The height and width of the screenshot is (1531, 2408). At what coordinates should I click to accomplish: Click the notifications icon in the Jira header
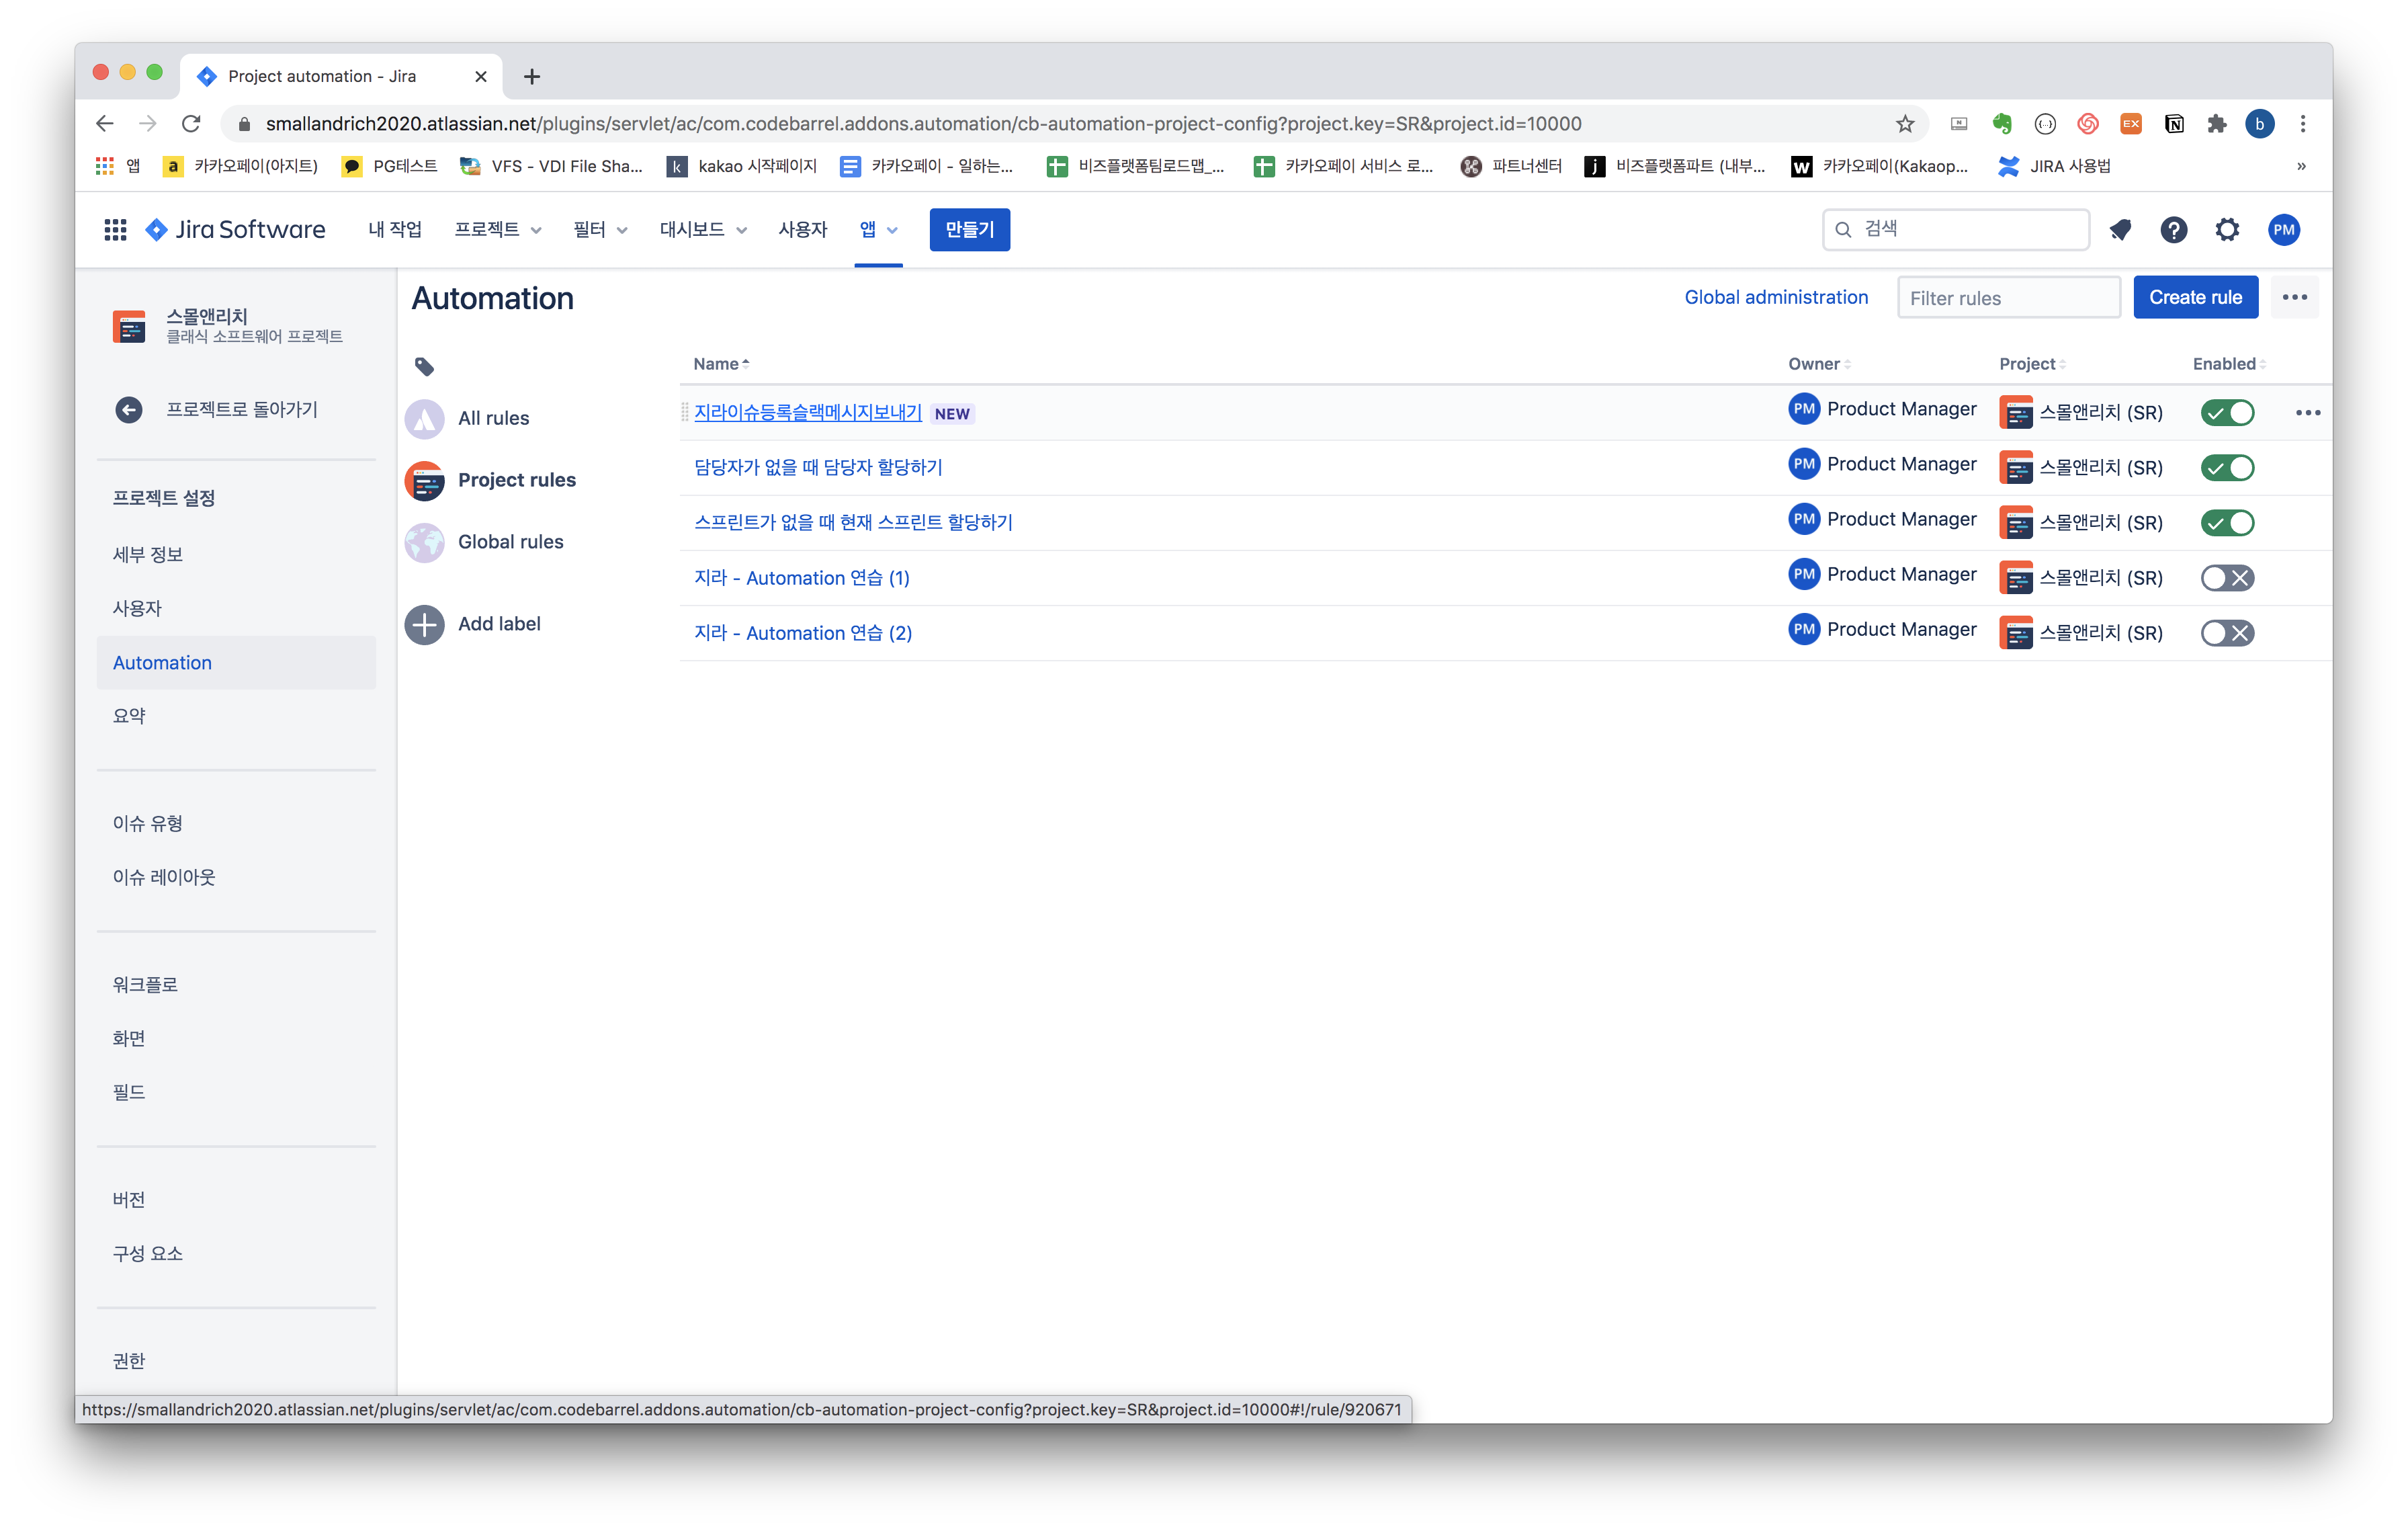[2119, 230]
